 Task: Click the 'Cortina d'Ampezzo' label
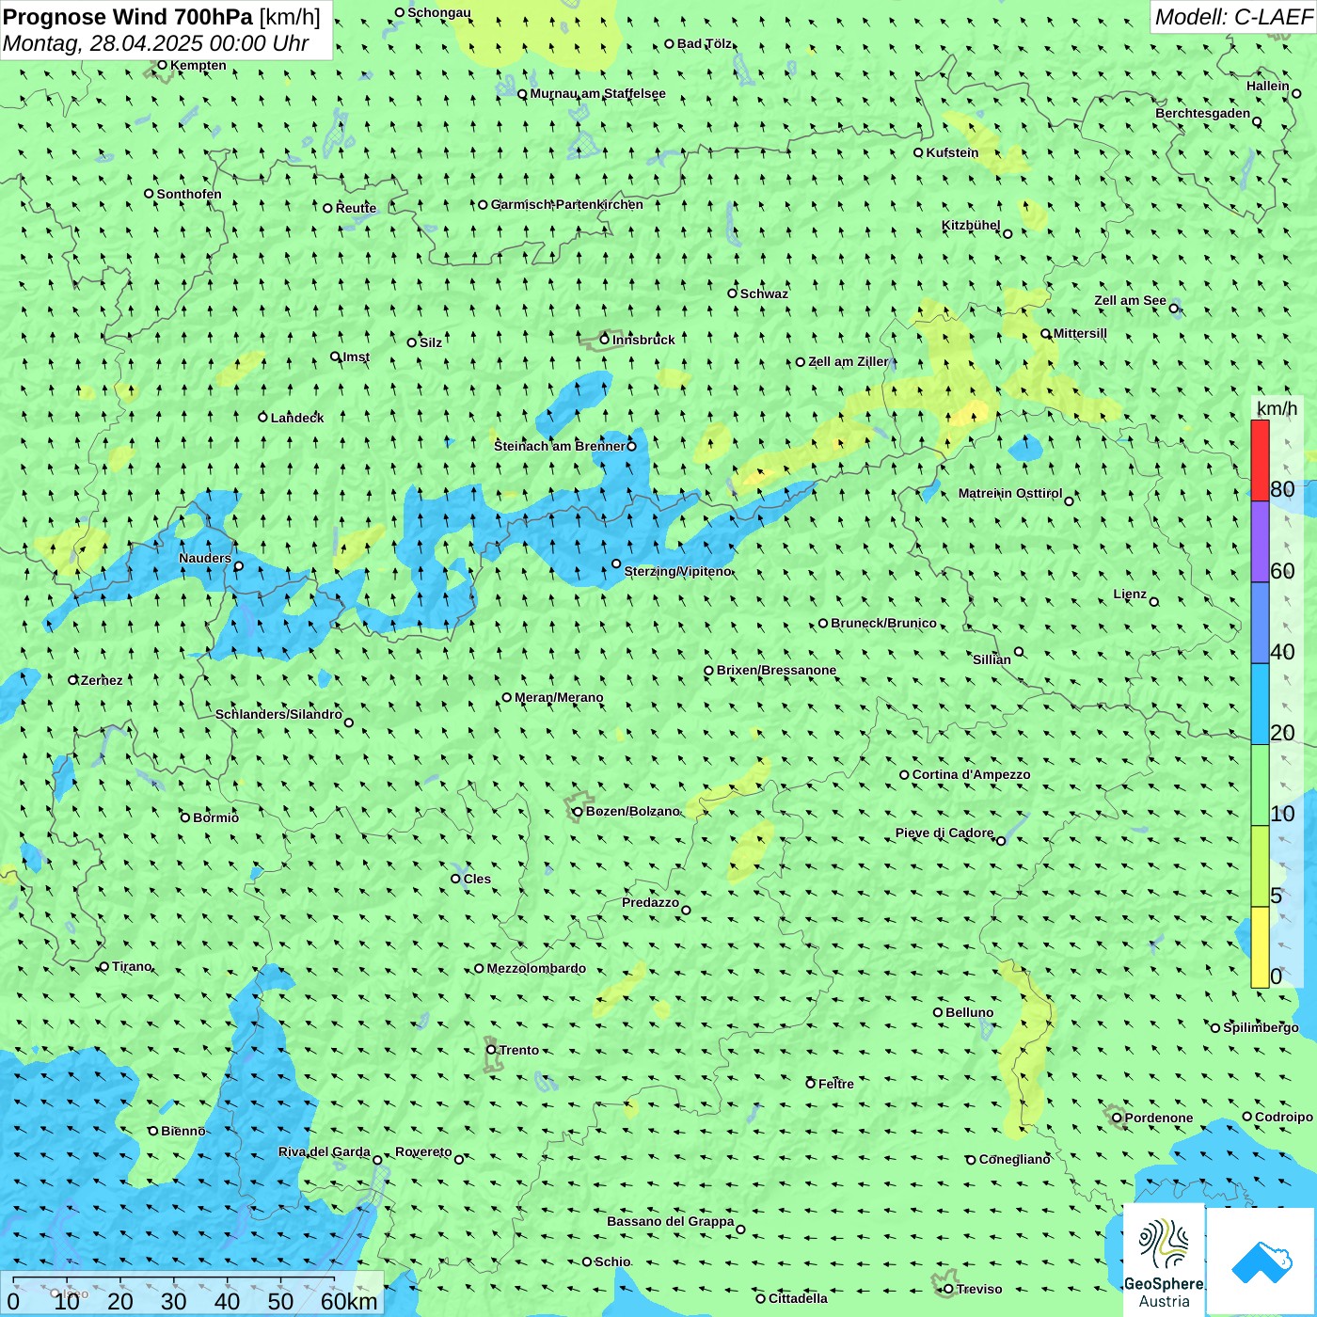click(x=972, y=774)
